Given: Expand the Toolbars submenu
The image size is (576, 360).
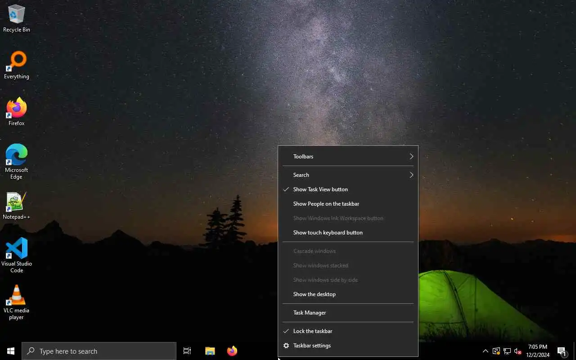Looking at the screenshot, I should coord(348,157).
